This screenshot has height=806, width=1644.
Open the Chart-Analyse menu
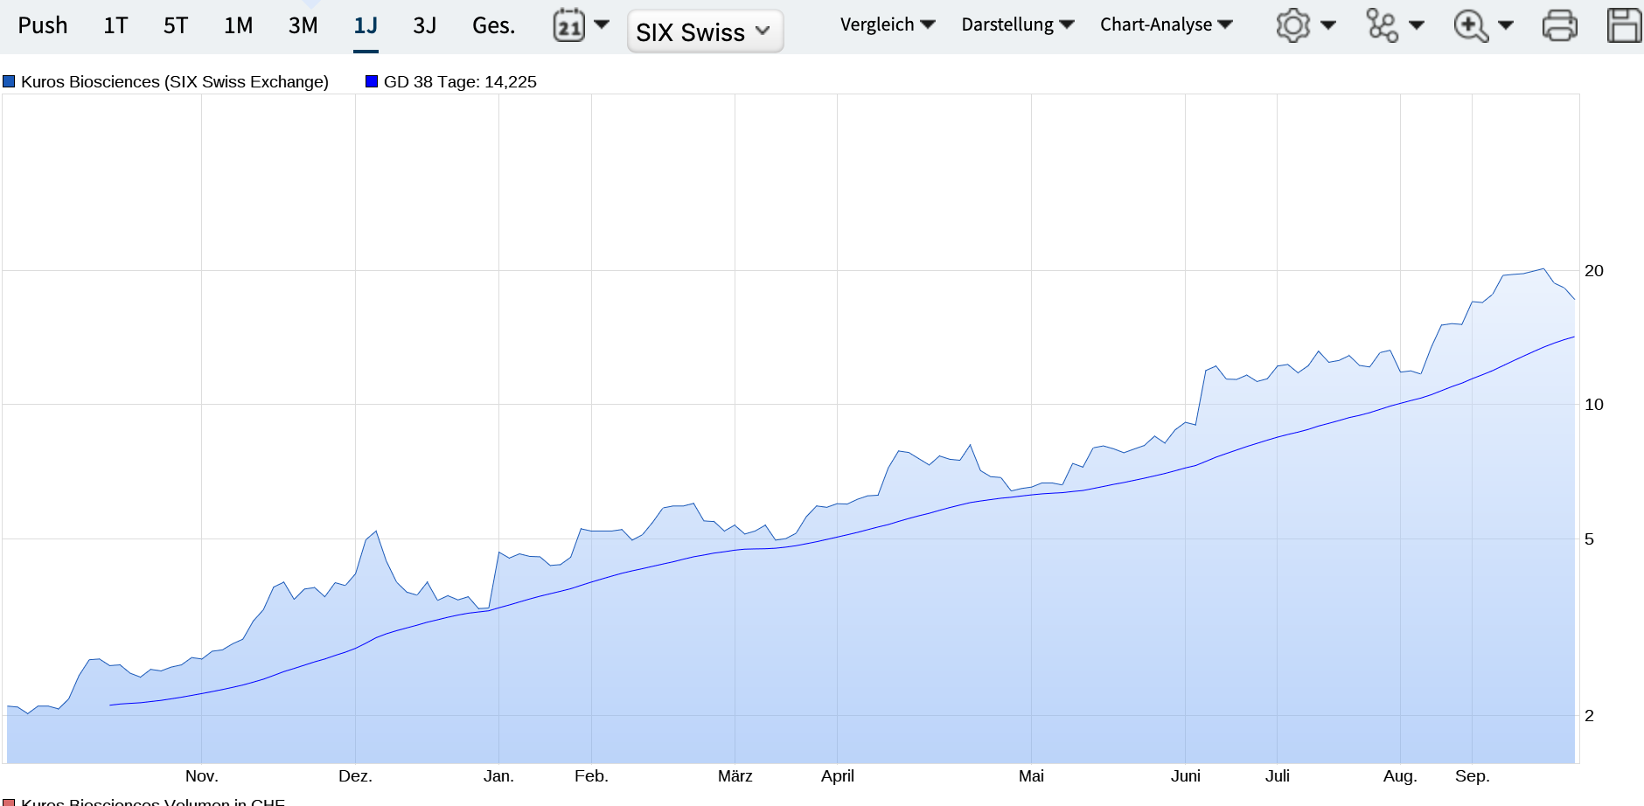coord(1166,24)
